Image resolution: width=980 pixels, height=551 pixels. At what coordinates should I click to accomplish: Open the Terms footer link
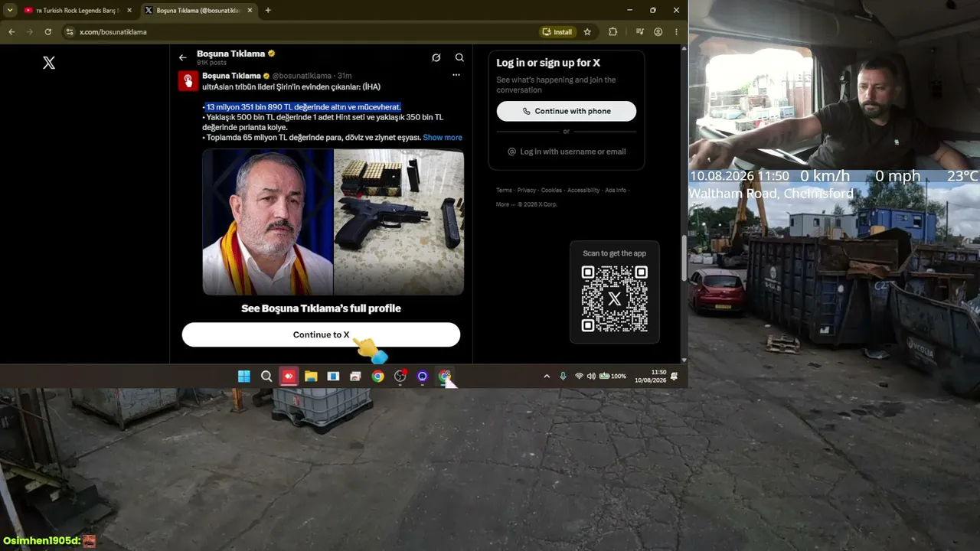click(504, 191)
